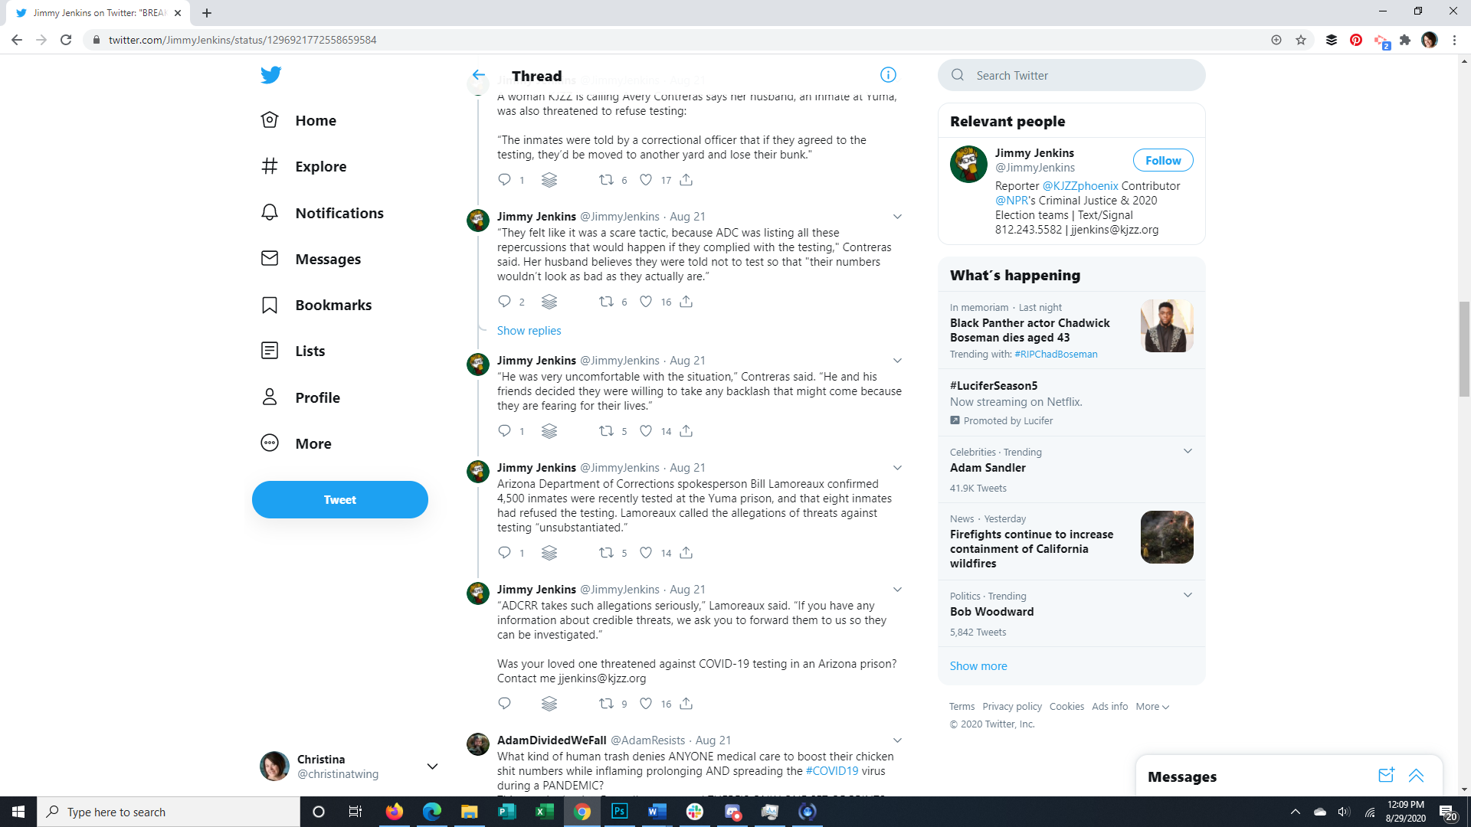Click Buffer icon under Lamoreaux tweet
Viewport: 1471px width, 827px height.
click(549, 553)
